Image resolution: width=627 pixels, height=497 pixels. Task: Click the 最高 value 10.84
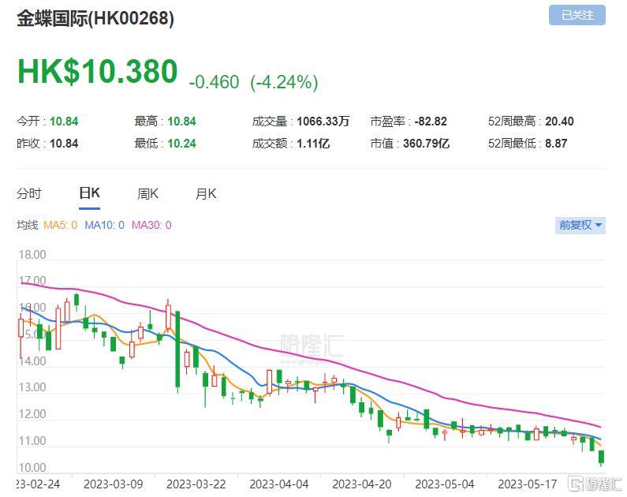[x=181, y=121]
